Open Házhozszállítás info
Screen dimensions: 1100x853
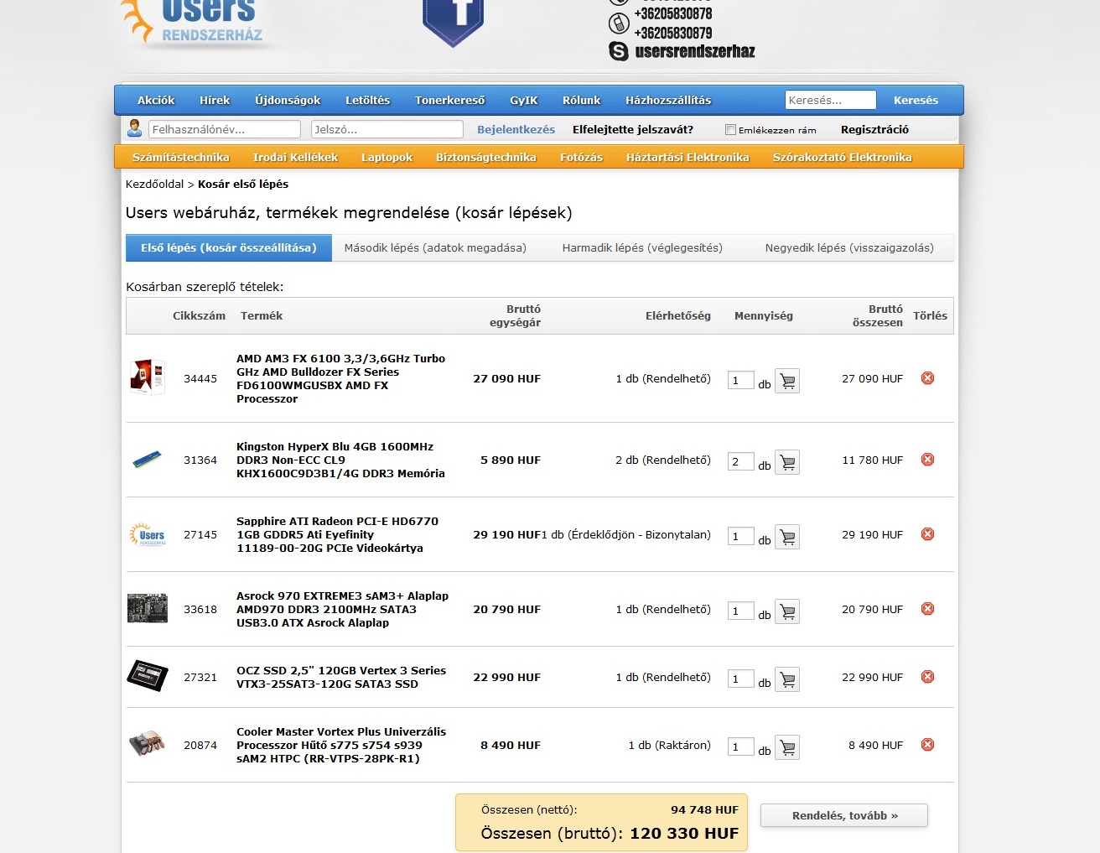(x=668, y=100)
